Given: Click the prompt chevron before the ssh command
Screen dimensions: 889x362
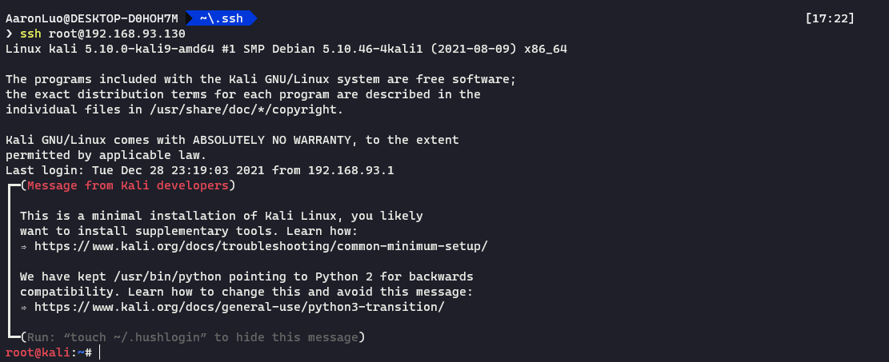Looking at the screenshot, I should click(9, 34).
